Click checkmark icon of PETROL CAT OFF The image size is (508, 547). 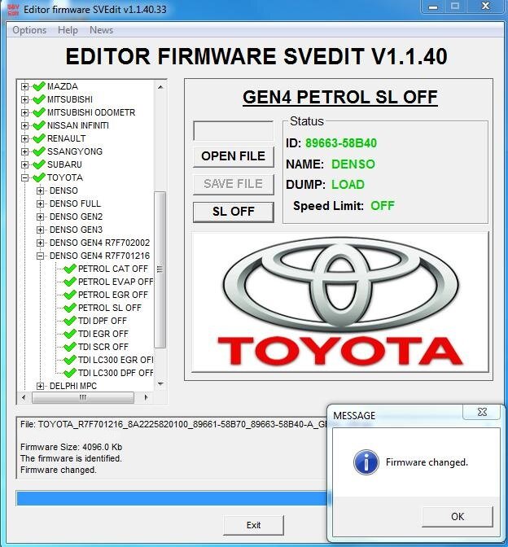(x=70, y=269)
